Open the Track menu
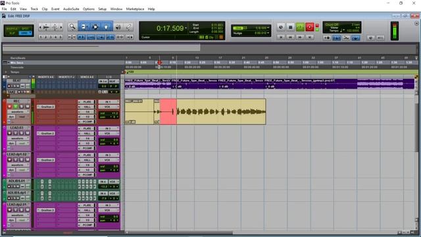This screenshot has width=421, height=237. pyautogui.click(x=34, y=9)
